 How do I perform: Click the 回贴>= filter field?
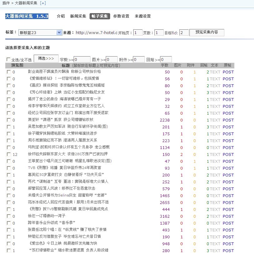(x=166, y=60)
